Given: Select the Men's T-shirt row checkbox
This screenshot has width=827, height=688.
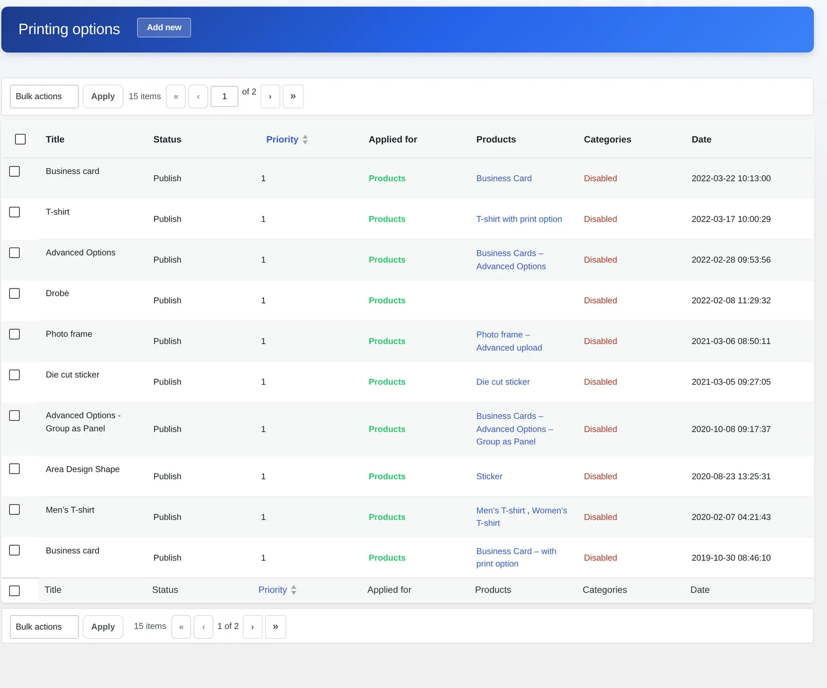Looking at the screenshot, I should 14,510.
